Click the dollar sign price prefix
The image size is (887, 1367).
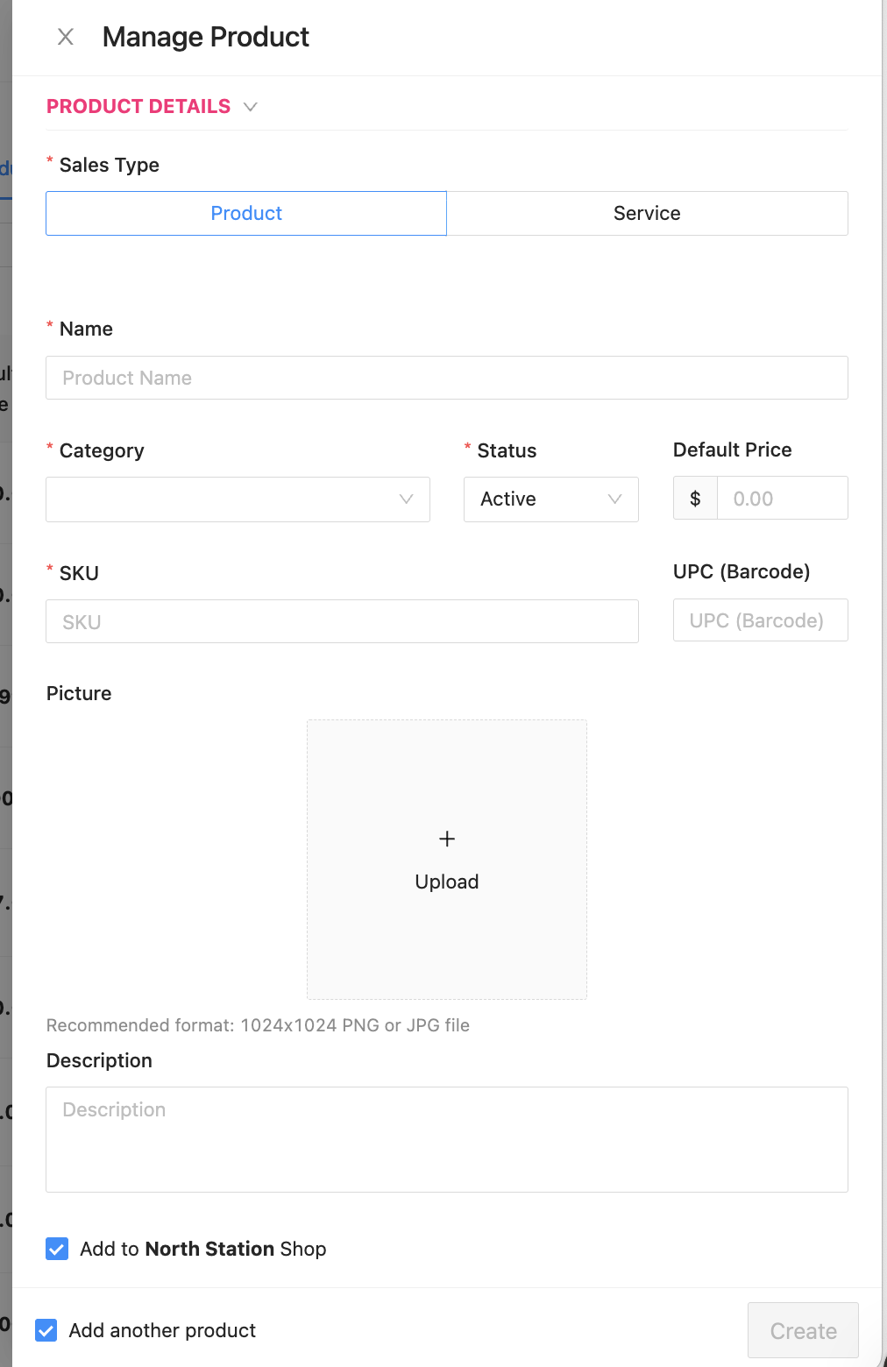(x=695, y=499)
